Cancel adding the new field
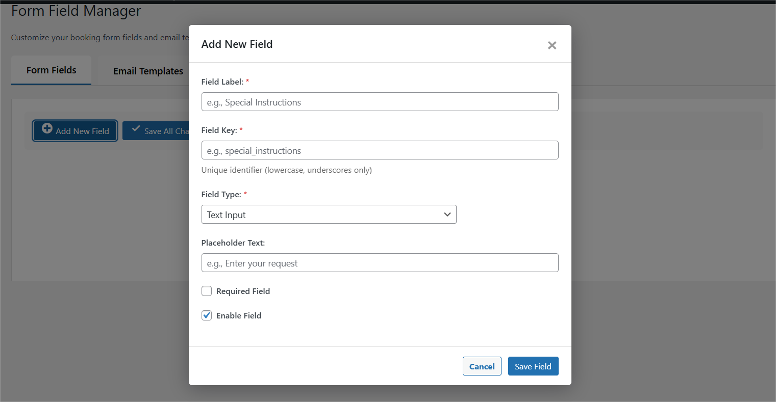Viewport: 776px width, 402px height. pos(482,366)
